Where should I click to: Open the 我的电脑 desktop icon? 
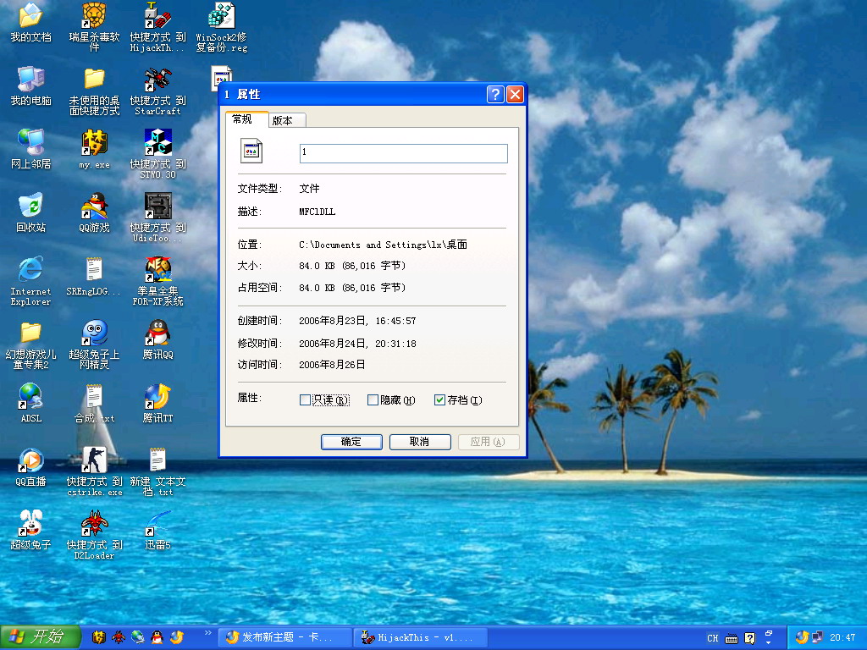(30, 80)
